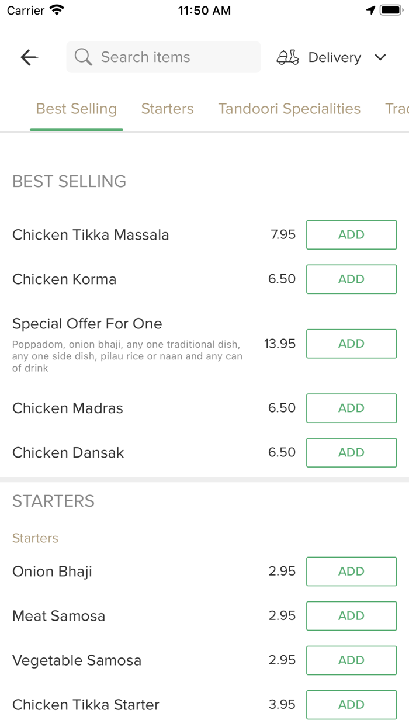Collapse the Best Selling section header

[69, 181]
